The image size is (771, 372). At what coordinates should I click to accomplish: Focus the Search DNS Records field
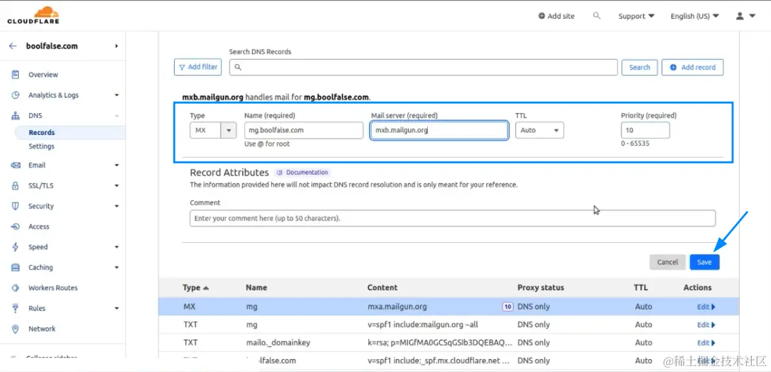[x=423, y=68]
